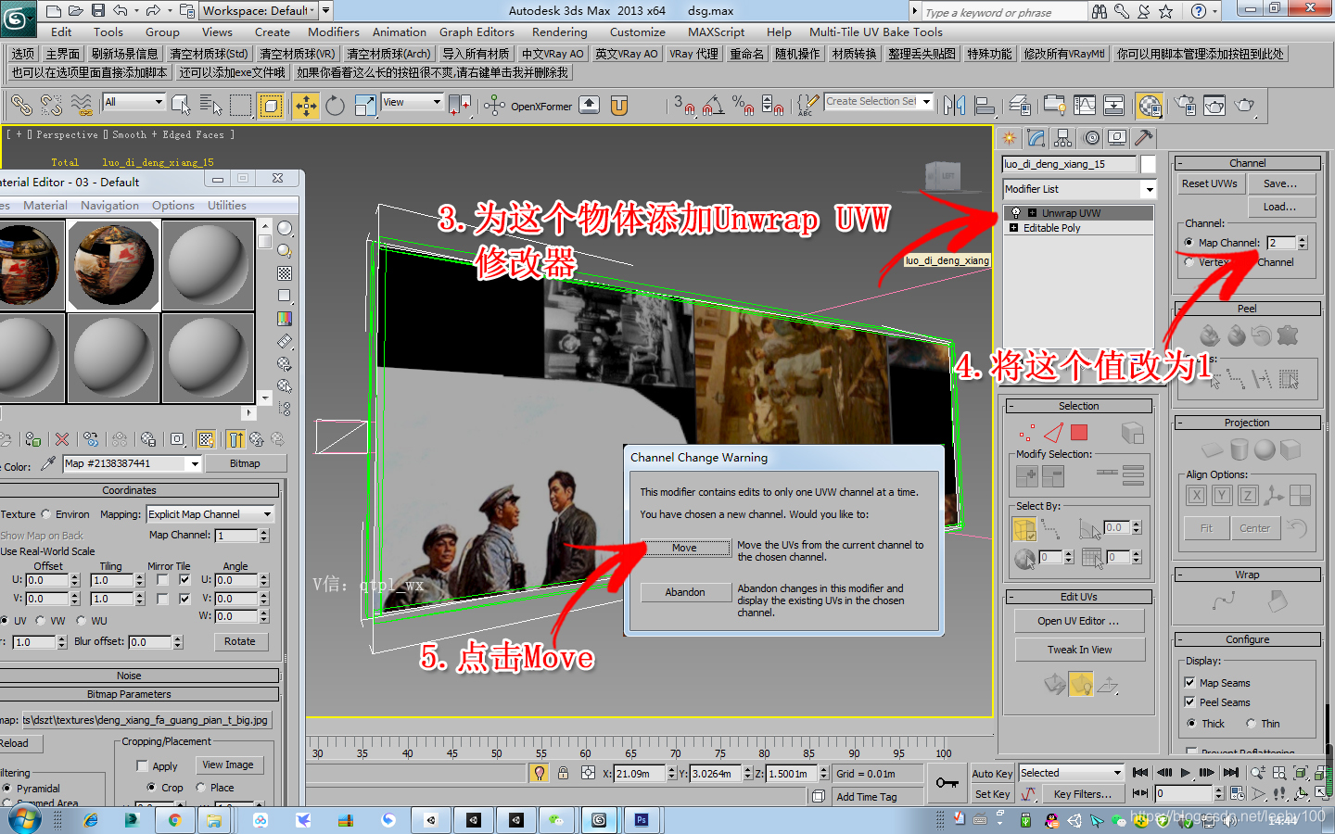Open the Material Editor toolbar icon
Screen dimensions: 1335x834
click(x=1150, y=106)
